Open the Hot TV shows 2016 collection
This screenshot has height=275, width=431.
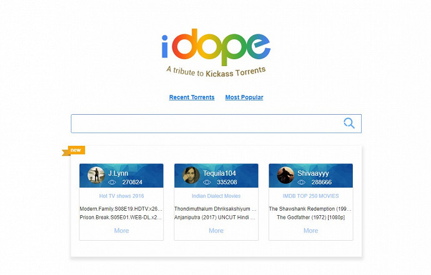[121, 196]
